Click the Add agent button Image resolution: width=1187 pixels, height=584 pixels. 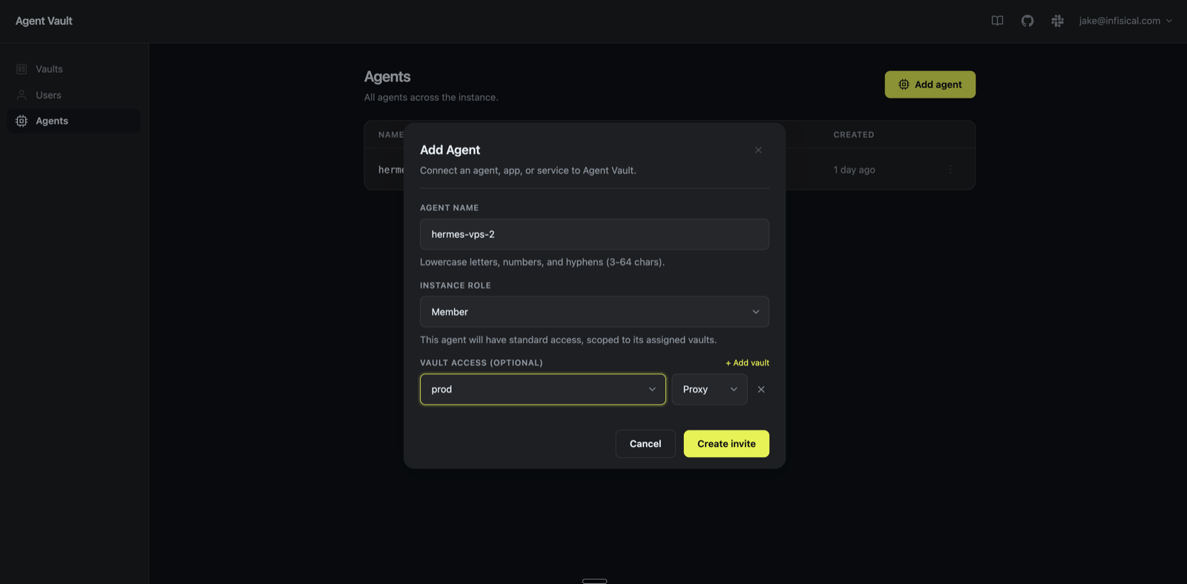930,84
